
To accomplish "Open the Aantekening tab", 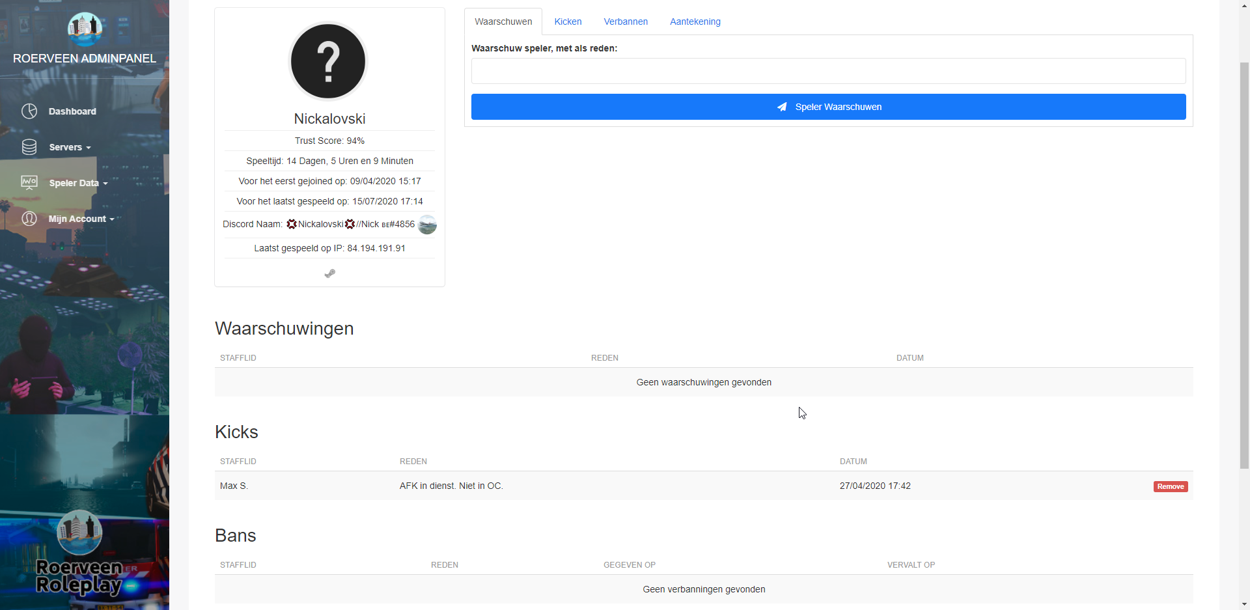I will pos(695,21).
